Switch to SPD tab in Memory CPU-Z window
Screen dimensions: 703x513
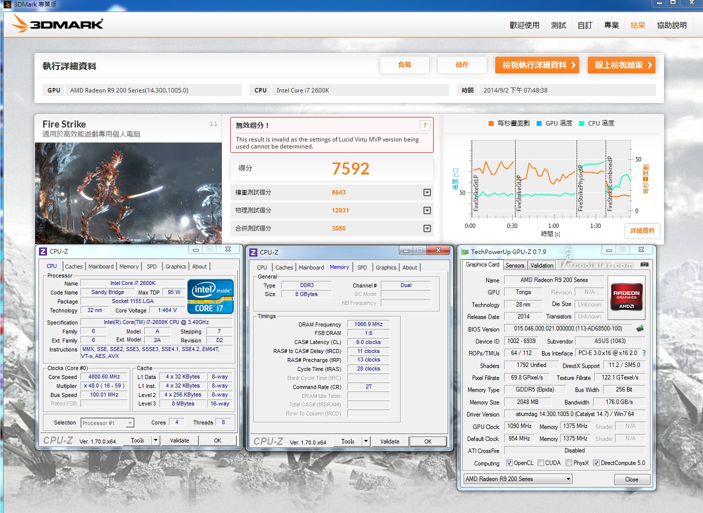362,267
